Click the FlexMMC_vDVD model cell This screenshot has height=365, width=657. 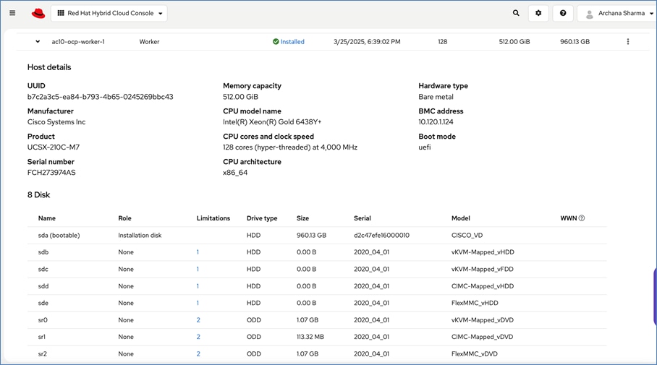point(475,353)
